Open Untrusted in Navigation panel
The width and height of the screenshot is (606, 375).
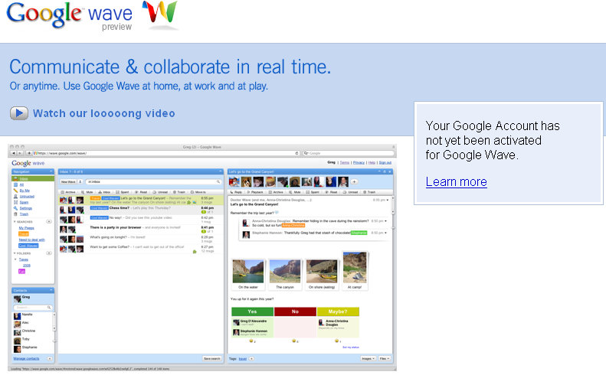point(27,196)
